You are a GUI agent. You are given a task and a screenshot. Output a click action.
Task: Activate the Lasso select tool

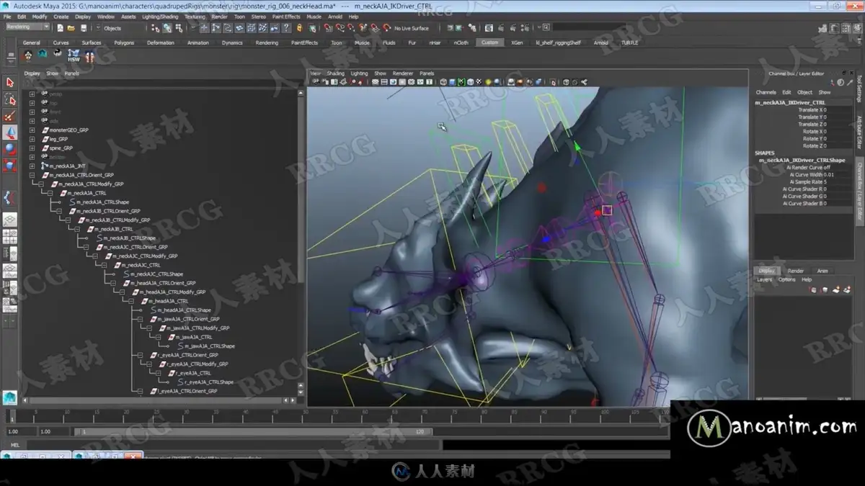[x=10, y=99]
